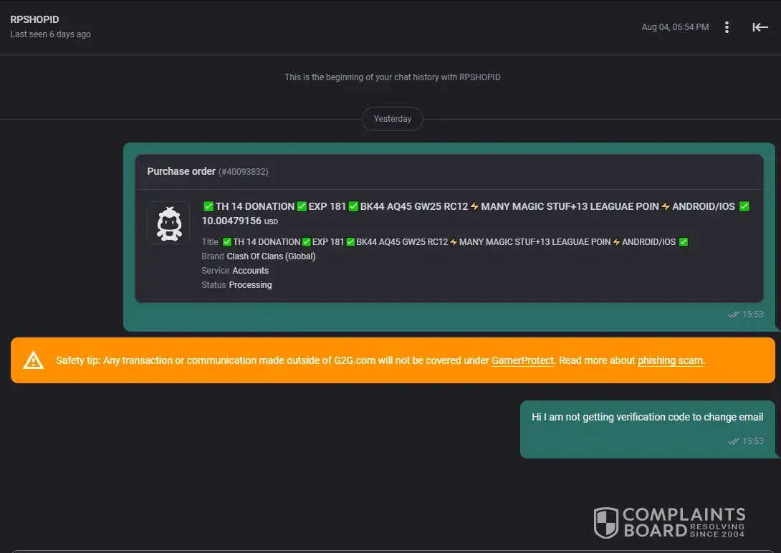Open the GamerProtect link
781x553 pixels.
tap(522, 360)
